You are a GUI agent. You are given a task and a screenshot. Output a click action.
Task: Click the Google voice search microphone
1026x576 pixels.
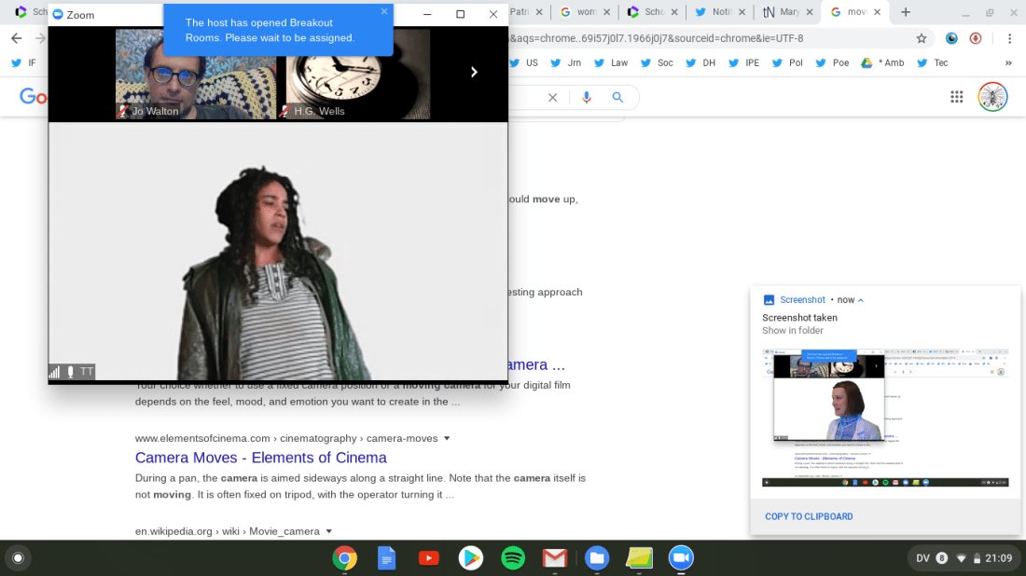pyautogui.click(x=587, y=98)
